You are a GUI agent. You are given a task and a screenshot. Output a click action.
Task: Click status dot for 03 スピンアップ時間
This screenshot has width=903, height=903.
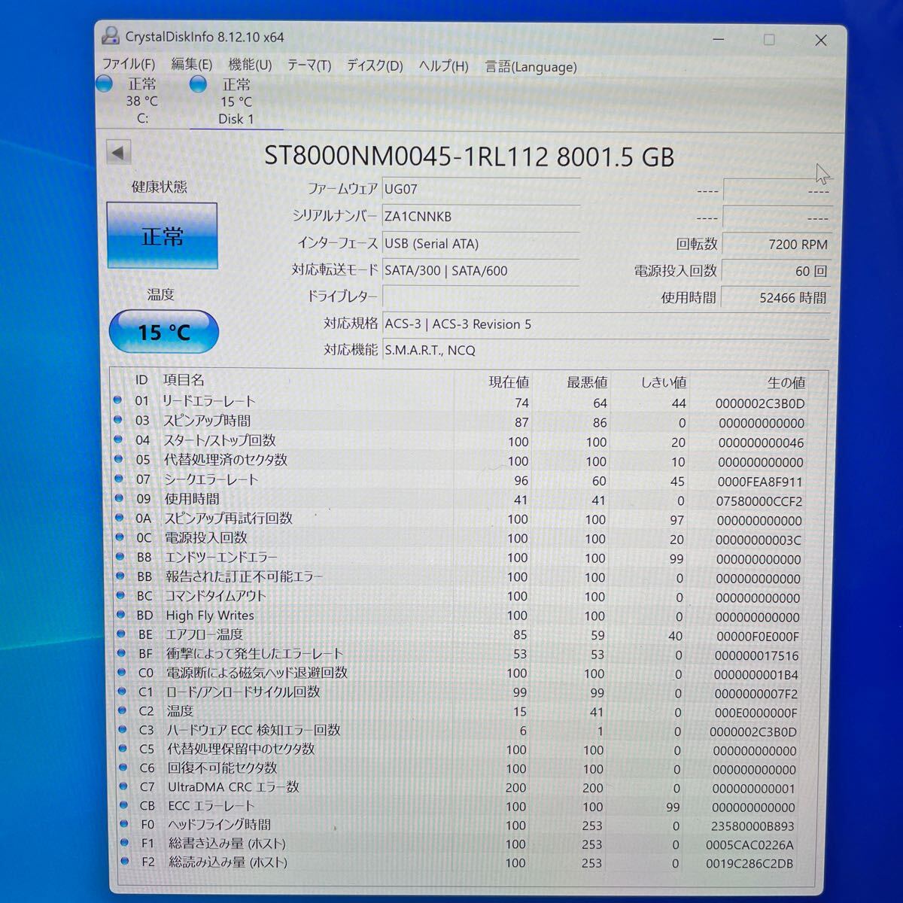coord(117,419)
